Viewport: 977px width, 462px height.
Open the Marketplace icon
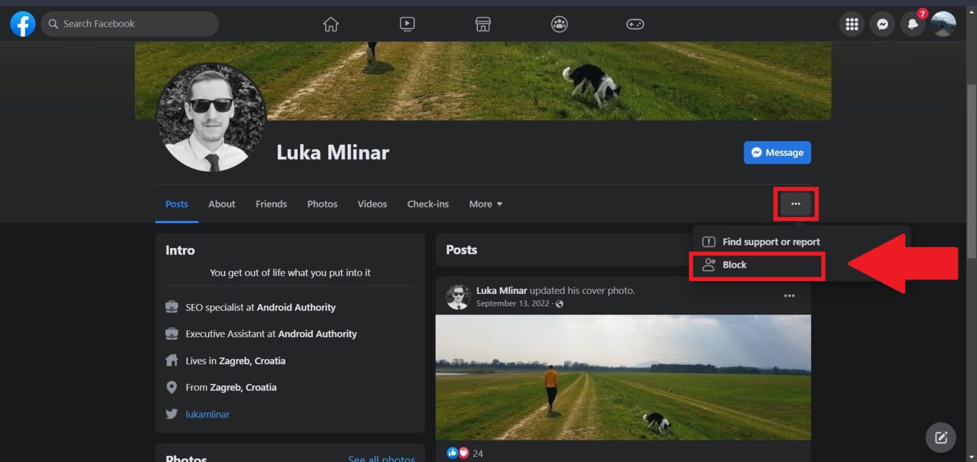click(483, 24)
